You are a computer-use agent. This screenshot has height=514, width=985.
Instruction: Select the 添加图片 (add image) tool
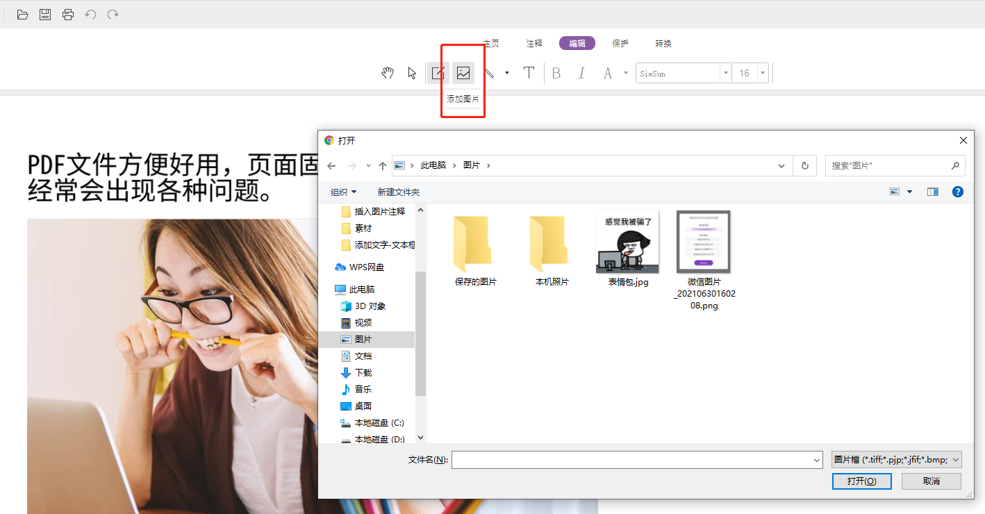point(463,72)
